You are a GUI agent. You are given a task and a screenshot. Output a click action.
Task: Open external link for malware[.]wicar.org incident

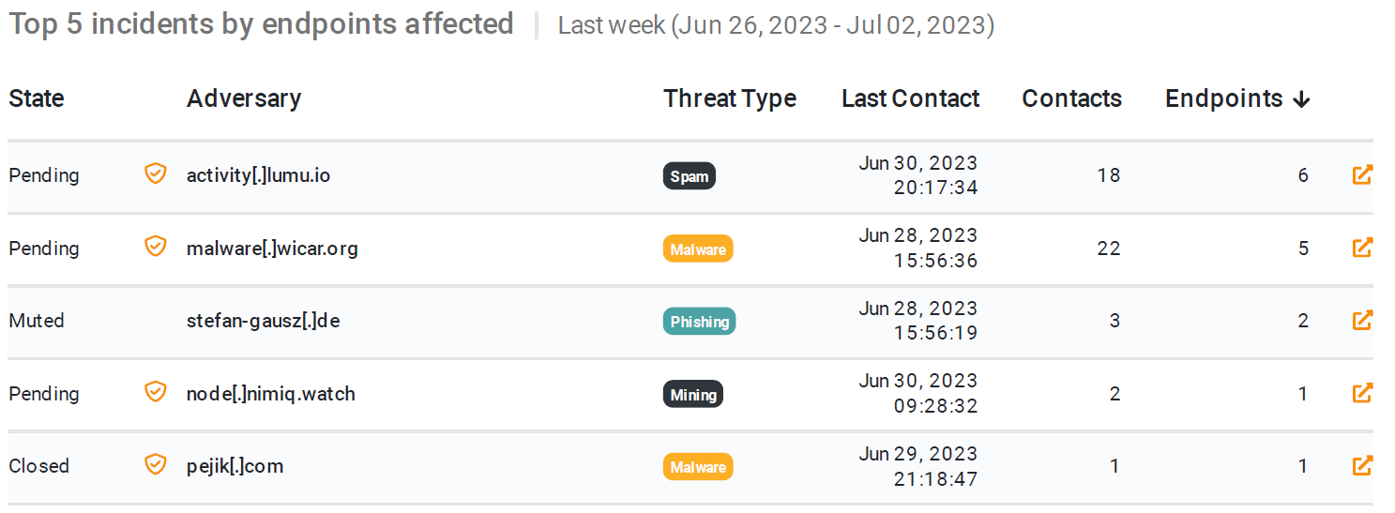1362,248
